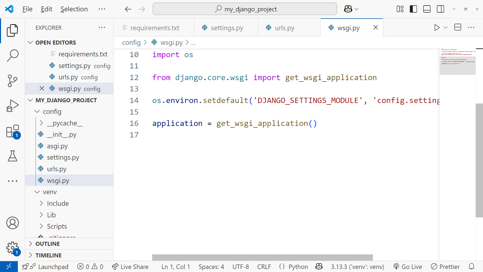Open the run options dropdown arrow

[x=446, y=27]
